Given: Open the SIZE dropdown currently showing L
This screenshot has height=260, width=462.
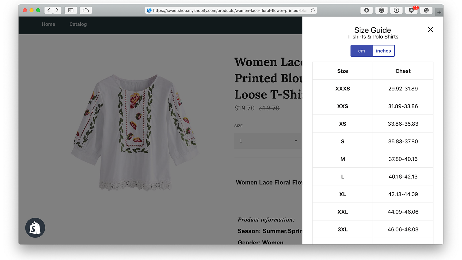Looking at the screenshot, I should [x=267, y=141].
